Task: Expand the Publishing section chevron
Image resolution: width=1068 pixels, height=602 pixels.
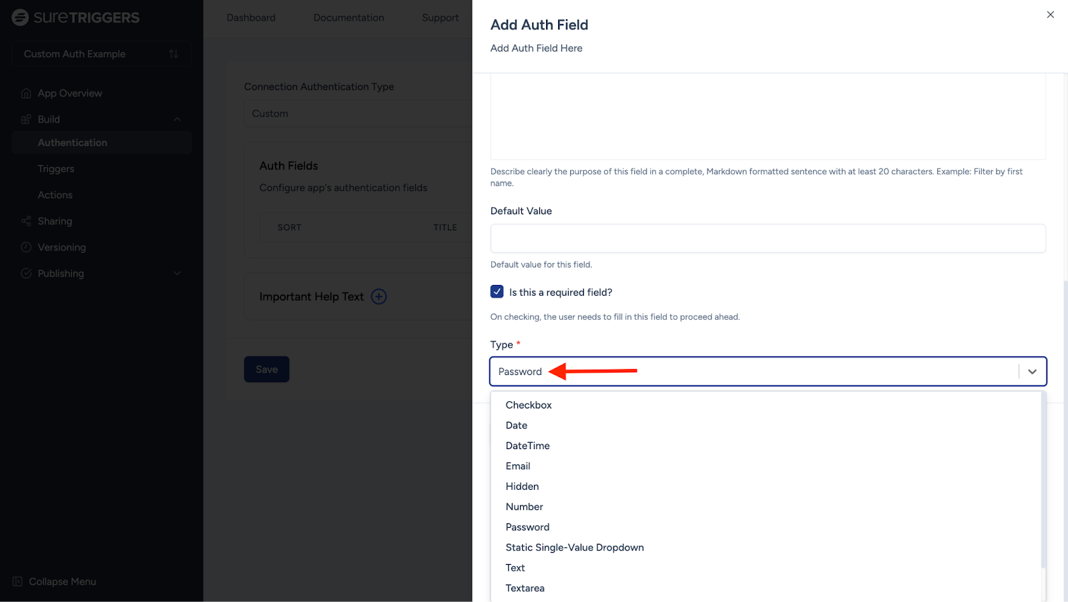Action: (177, 274)
